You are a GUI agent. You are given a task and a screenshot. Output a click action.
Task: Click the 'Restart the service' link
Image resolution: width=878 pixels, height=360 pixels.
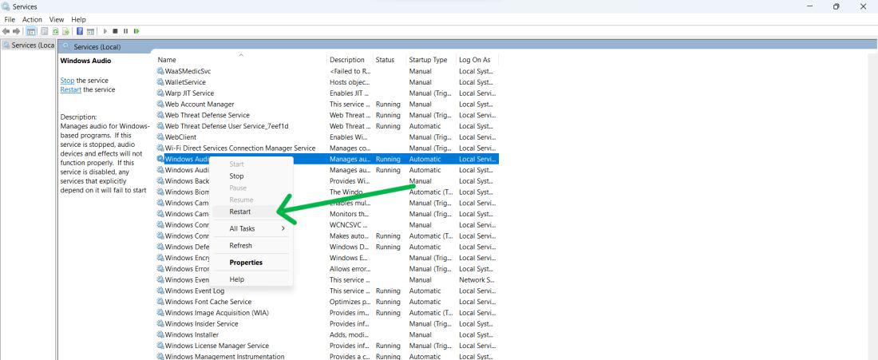click(70, 89)
